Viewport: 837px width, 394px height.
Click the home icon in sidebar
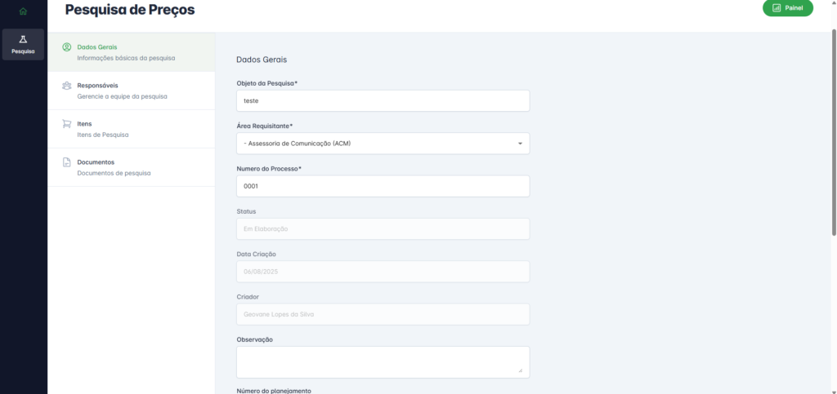(x=23, y=11)
